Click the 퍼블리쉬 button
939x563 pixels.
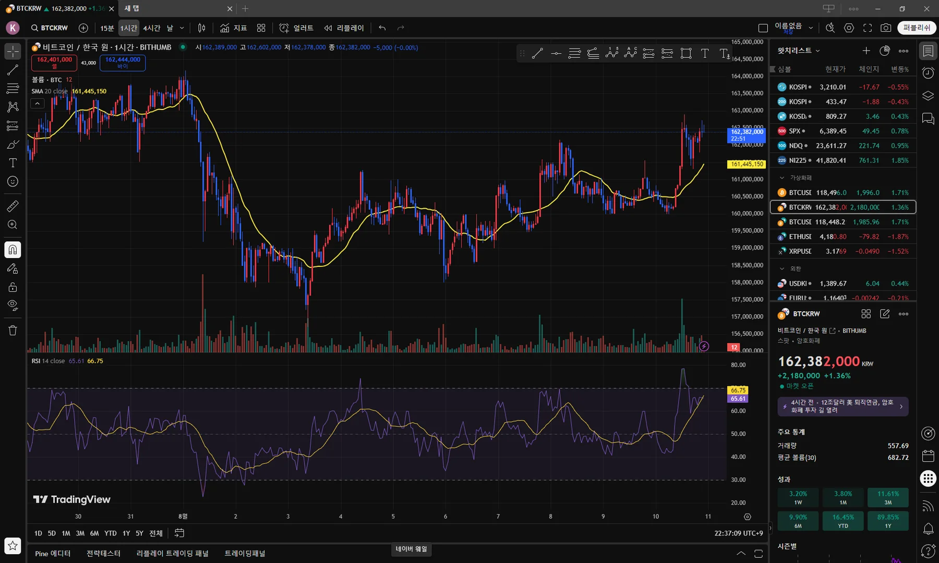917,28
